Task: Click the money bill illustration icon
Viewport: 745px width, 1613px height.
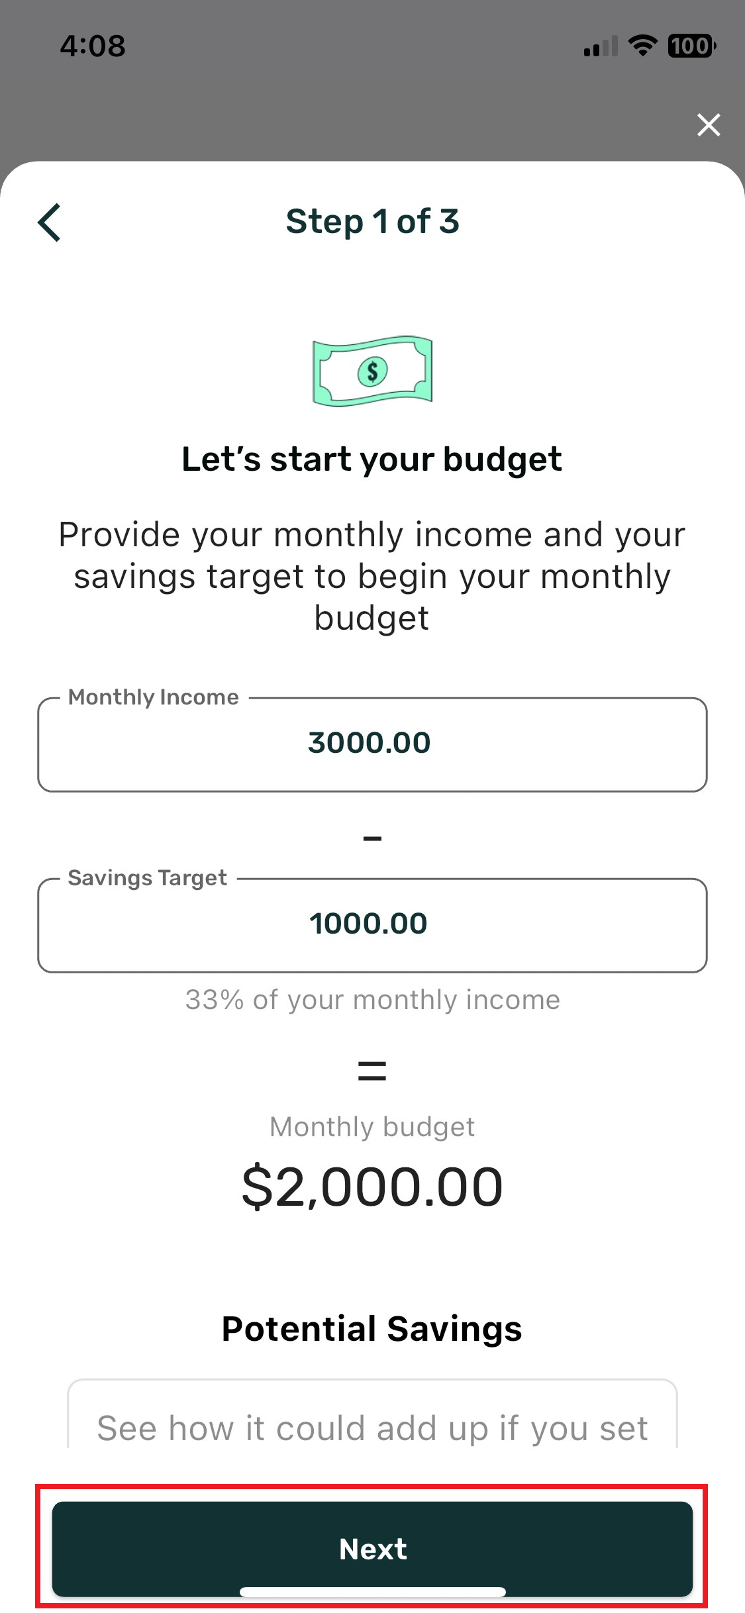Action: pyautogui.click(x=372, y=371)
